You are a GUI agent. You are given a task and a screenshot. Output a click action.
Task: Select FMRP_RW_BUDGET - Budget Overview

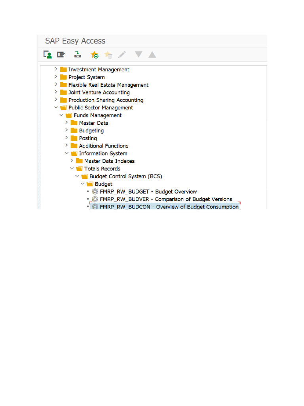pos(148,192)
